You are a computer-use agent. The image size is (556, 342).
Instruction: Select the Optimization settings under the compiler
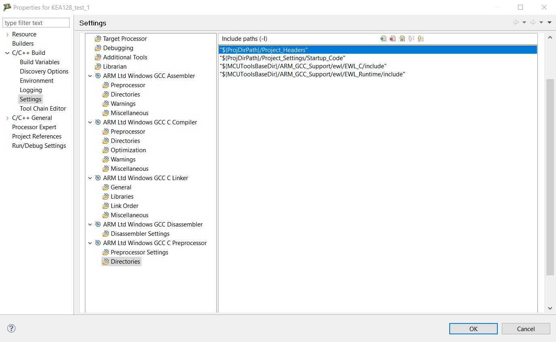pyautogui.click(x=127, y=150)
